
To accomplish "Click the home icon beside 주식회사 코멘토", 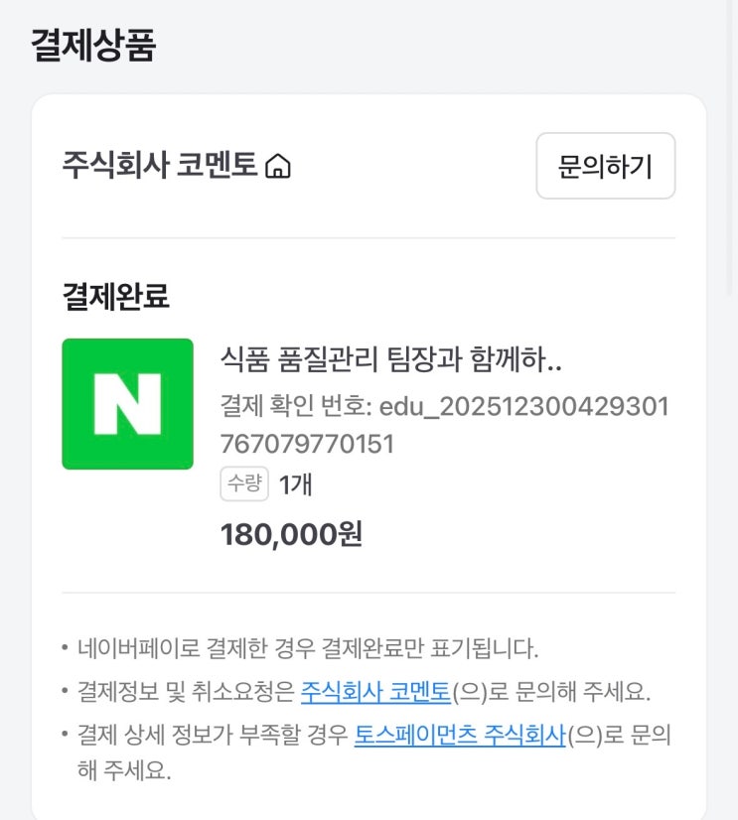I will pyautogui.click(x=279, y=166).
